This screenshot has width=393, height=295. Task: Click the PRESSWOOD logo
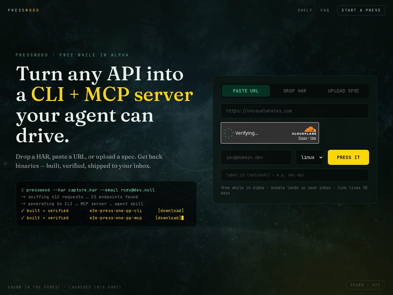click(24, 10)
